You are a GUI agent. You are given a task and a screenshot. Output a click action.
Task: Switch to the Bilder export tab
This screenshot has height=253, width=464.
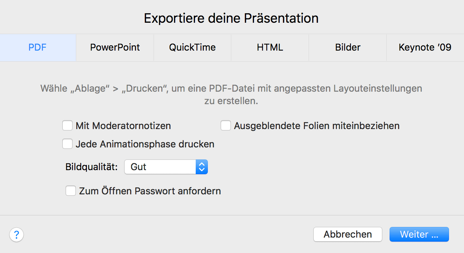click(x=347, y=47)
